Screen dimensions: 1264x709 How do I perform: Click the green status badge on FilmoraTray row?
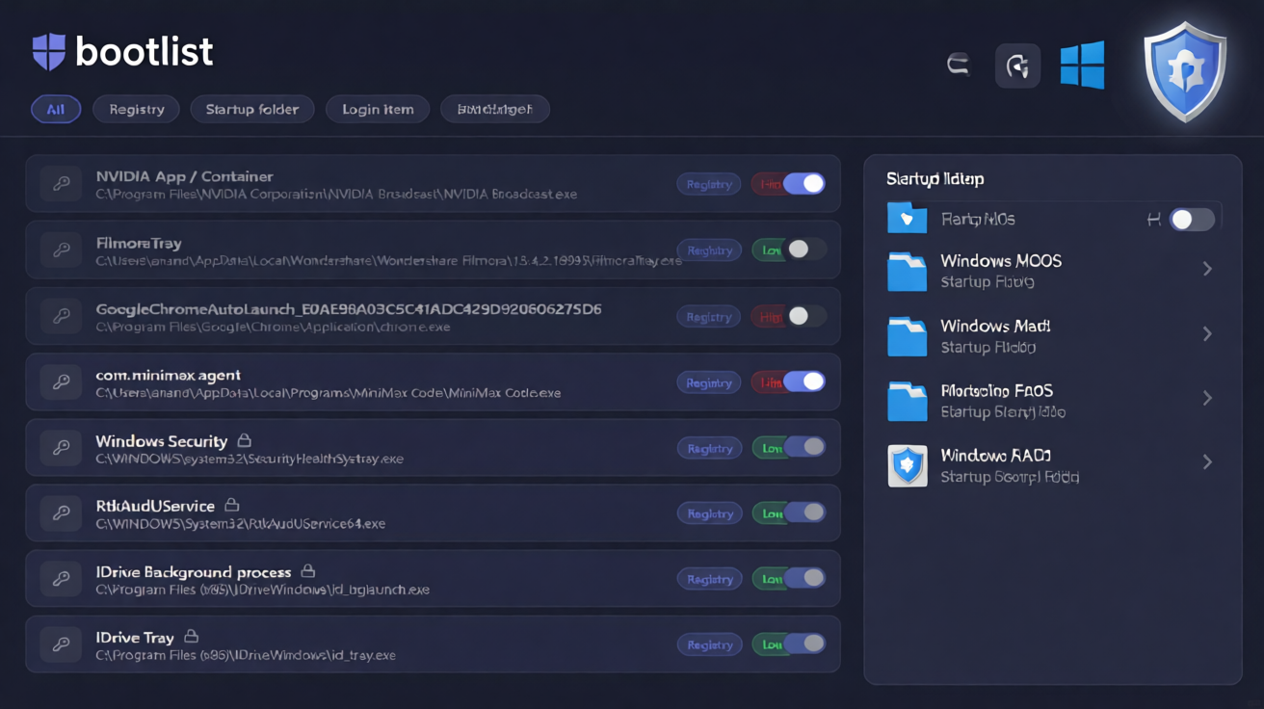tap(768, 250)
